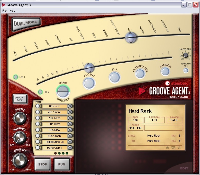The image size is (200, 175).
Task: Toggle the Random Fill button
Action: (186, 70)
